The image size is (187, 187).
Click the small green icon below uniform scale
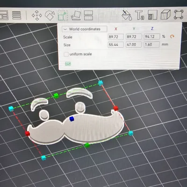68,64
